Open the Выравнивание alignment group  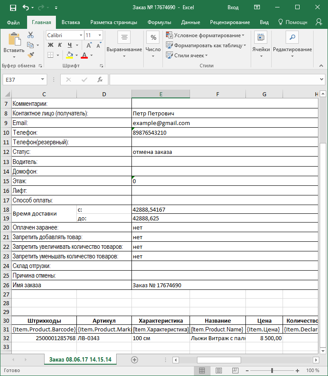(124, 45)
